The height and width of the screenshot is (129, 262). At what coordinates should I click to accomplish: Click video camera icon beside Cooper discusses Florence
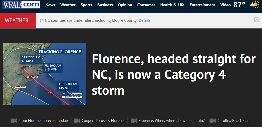pos(77,121)
